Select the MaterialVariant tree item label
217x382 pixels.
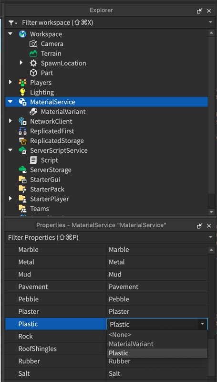tap(63, 112)
